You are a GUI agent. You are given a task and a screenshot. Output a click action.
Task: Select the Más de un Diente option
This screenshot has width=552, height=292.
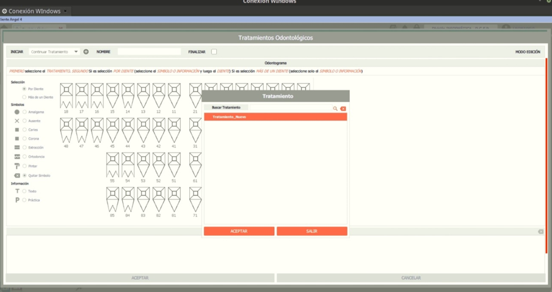pyautogui.click(x=24, y=97)
